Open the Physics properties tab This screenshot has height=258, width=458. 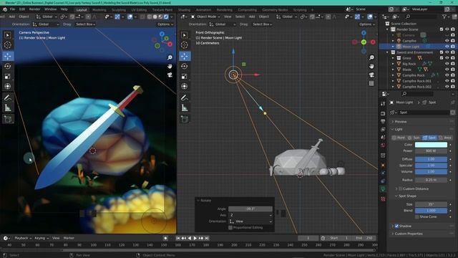click(x=383, y=173)
